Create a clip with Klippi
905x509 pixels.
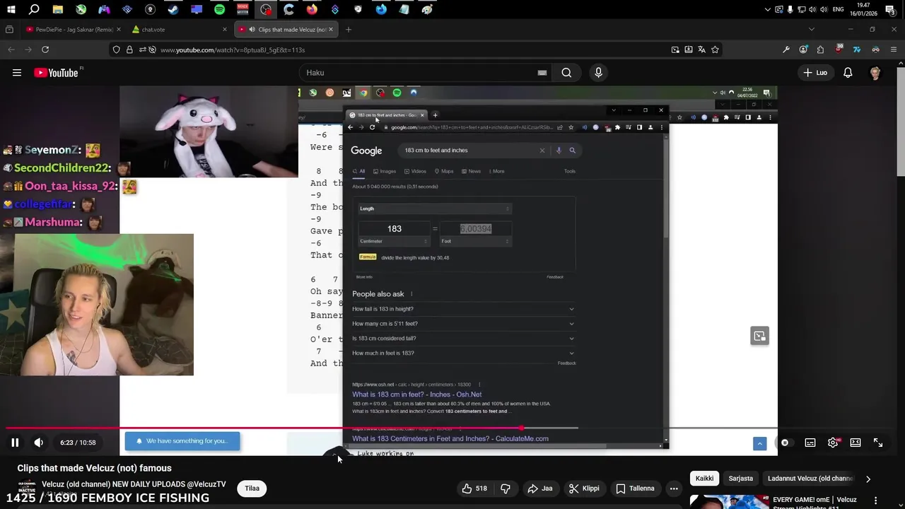585,488
